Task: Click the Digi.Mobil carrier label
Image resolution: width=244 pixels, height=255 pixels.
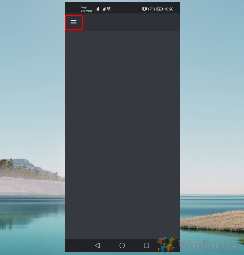Action: (86, 11)
